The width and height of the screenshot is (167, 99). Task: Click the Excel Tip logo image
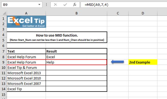tap(26, 22)
